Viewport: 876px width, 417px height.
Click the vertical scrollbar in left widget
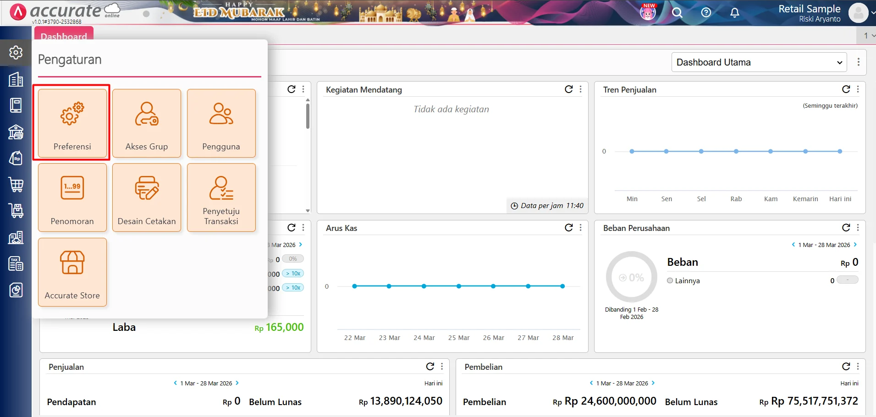(308, 116)
